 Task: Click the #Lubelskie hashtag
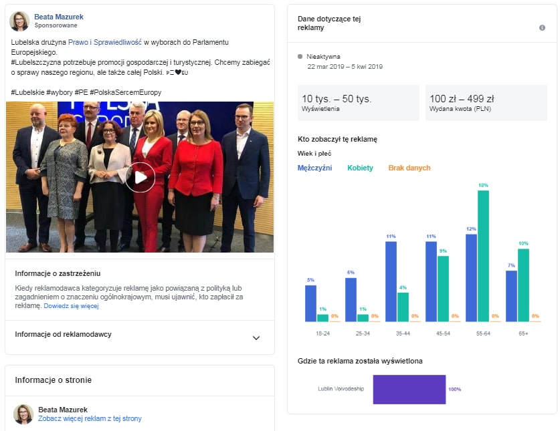[x=28, y=92]
